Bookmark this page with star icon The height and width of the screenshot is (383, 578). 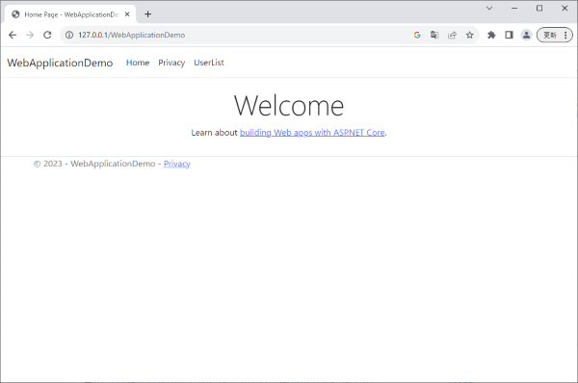469,35
